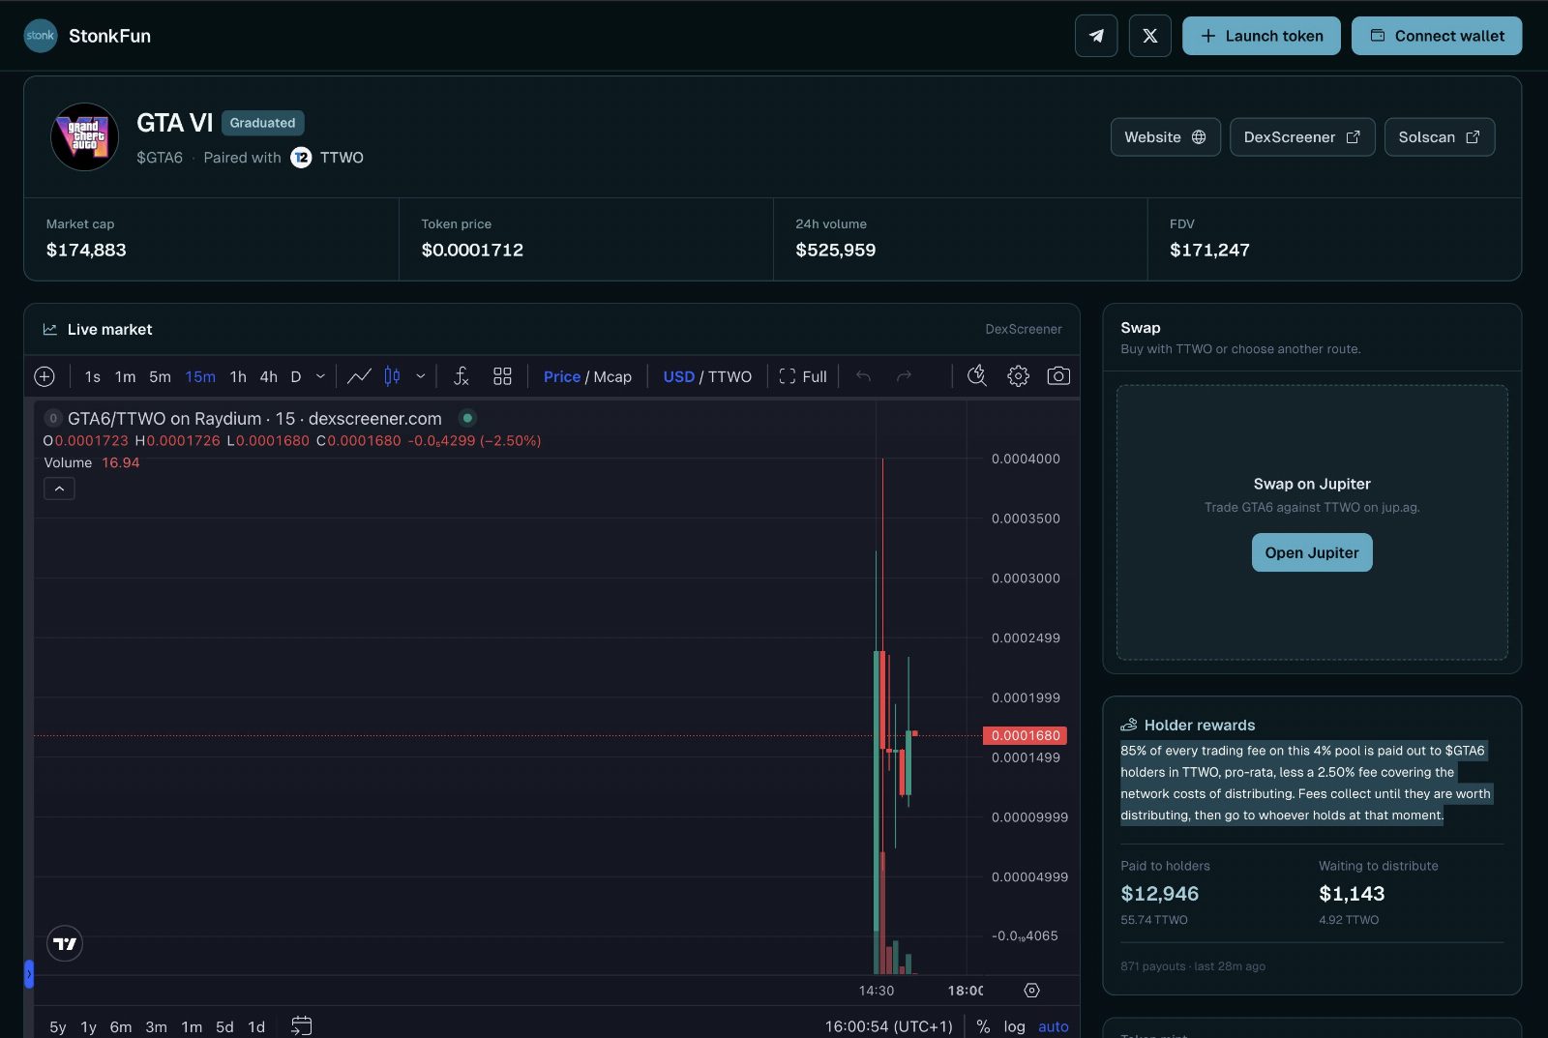Open chart settings gear icon
Image resolution: width=1548 pixels, height=1038 pixels.
pos(1018,375)
